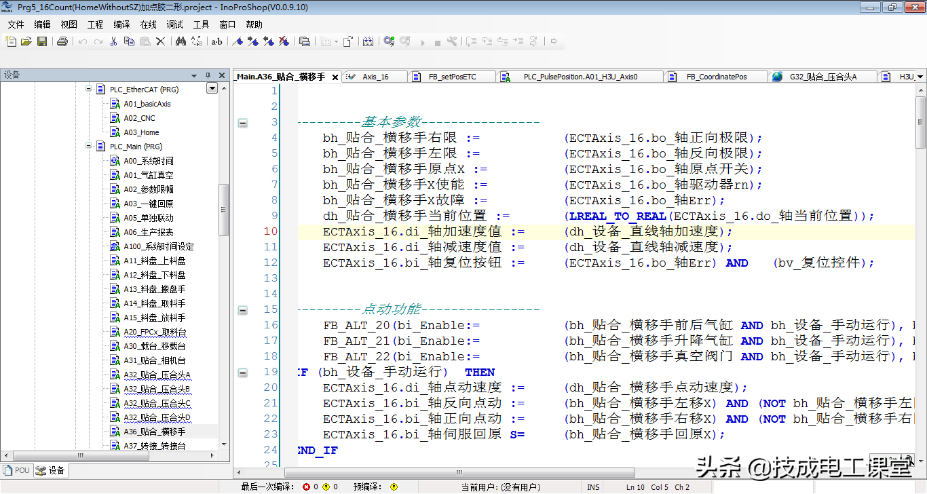Viewport: 927px width, 494px height.
Task: Click the Find binoculars icon
Action: tap(181, 41)
